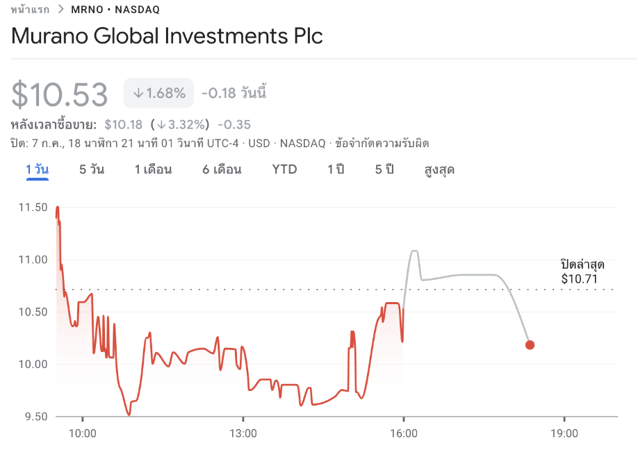
Task: Switch chart to YTD range
Action: click(x=284, y=169)
